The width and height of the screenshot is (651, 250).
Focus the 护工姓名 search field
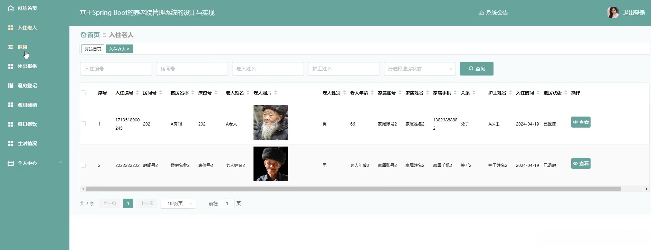point(344,69)
